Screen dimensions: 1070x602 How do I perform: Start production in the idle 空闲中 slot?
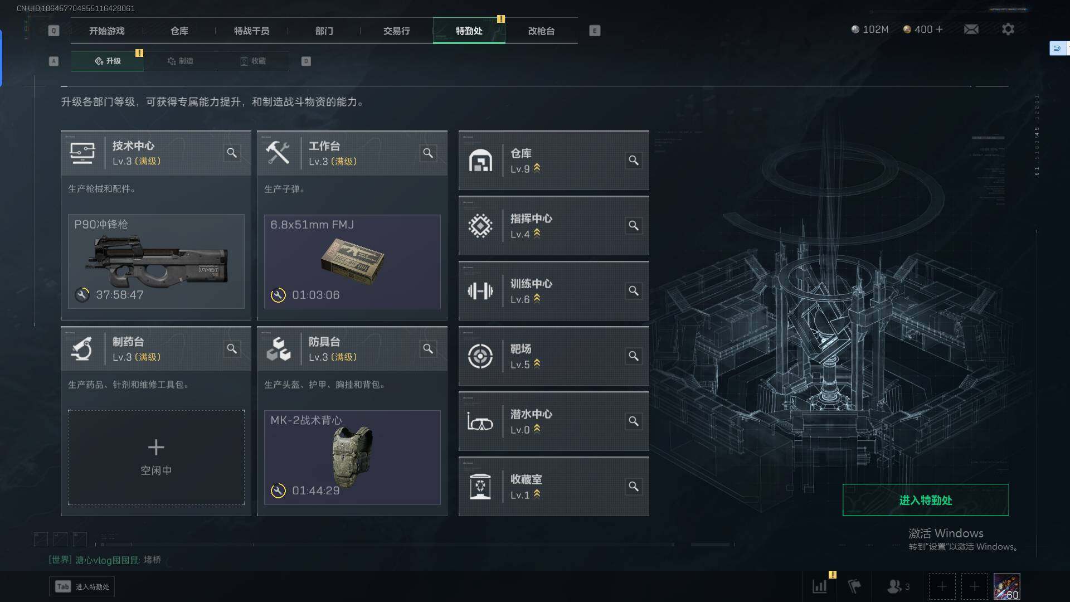pos(156,458)
